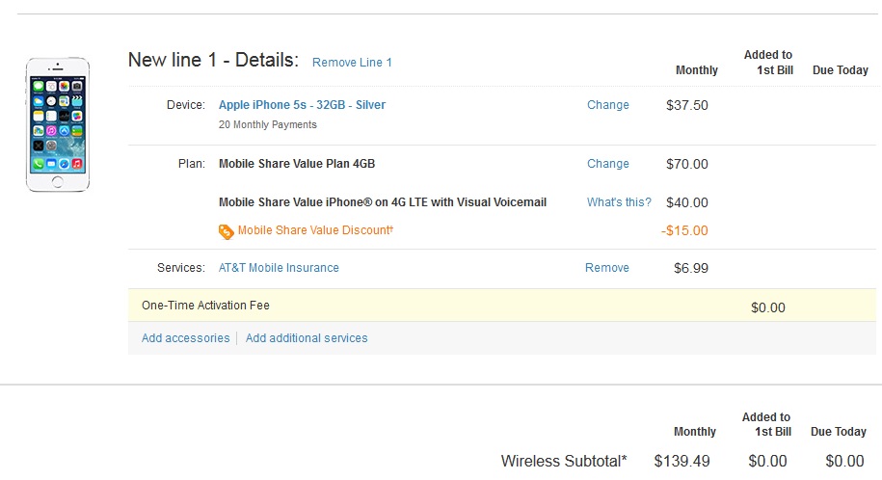Image resolution: width=882 pixels, height=480 pixels.
Task: Select the Device: row label
Action: pyautogui.click(x=186, y=105)
